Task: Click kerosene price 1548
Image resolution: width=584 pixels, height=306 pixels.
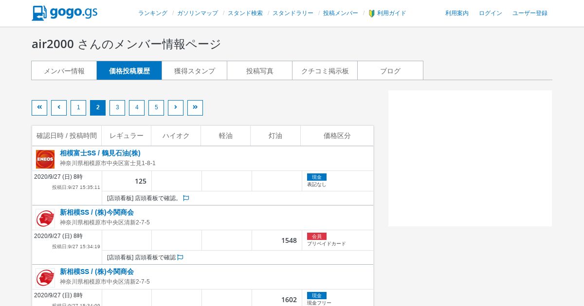Action: (x=289, y=240)
